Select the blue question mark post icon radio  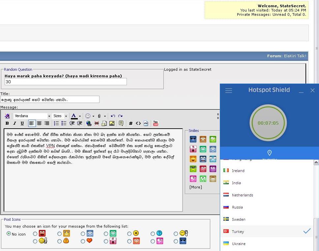pyautogui.click(x=153, y=234)
